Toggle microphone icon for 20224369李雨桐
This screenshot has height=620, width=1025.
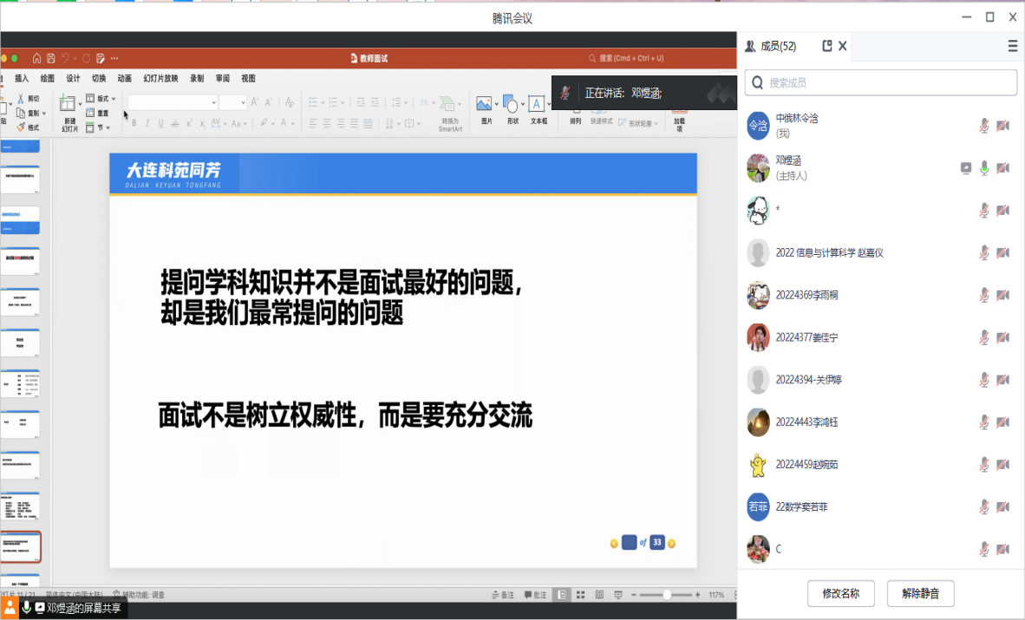984,295
